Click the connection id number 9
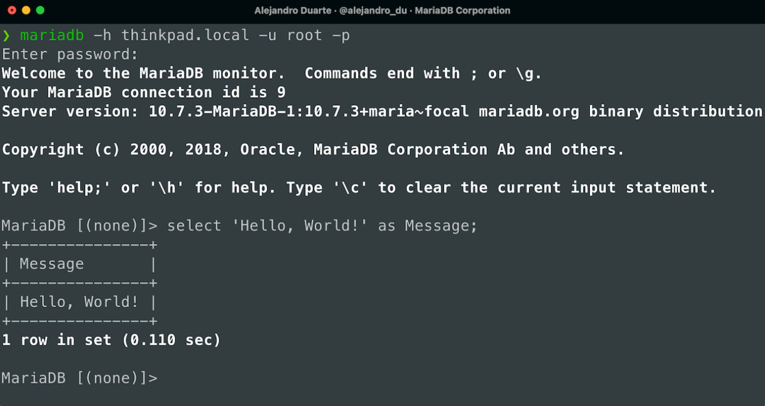 (x=281, y=92)
